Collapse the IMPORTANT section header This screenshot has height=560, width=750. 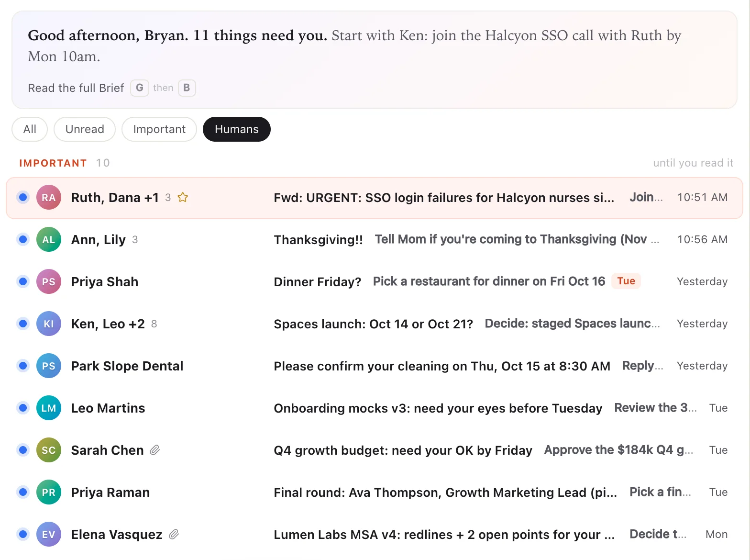point(53,163)
